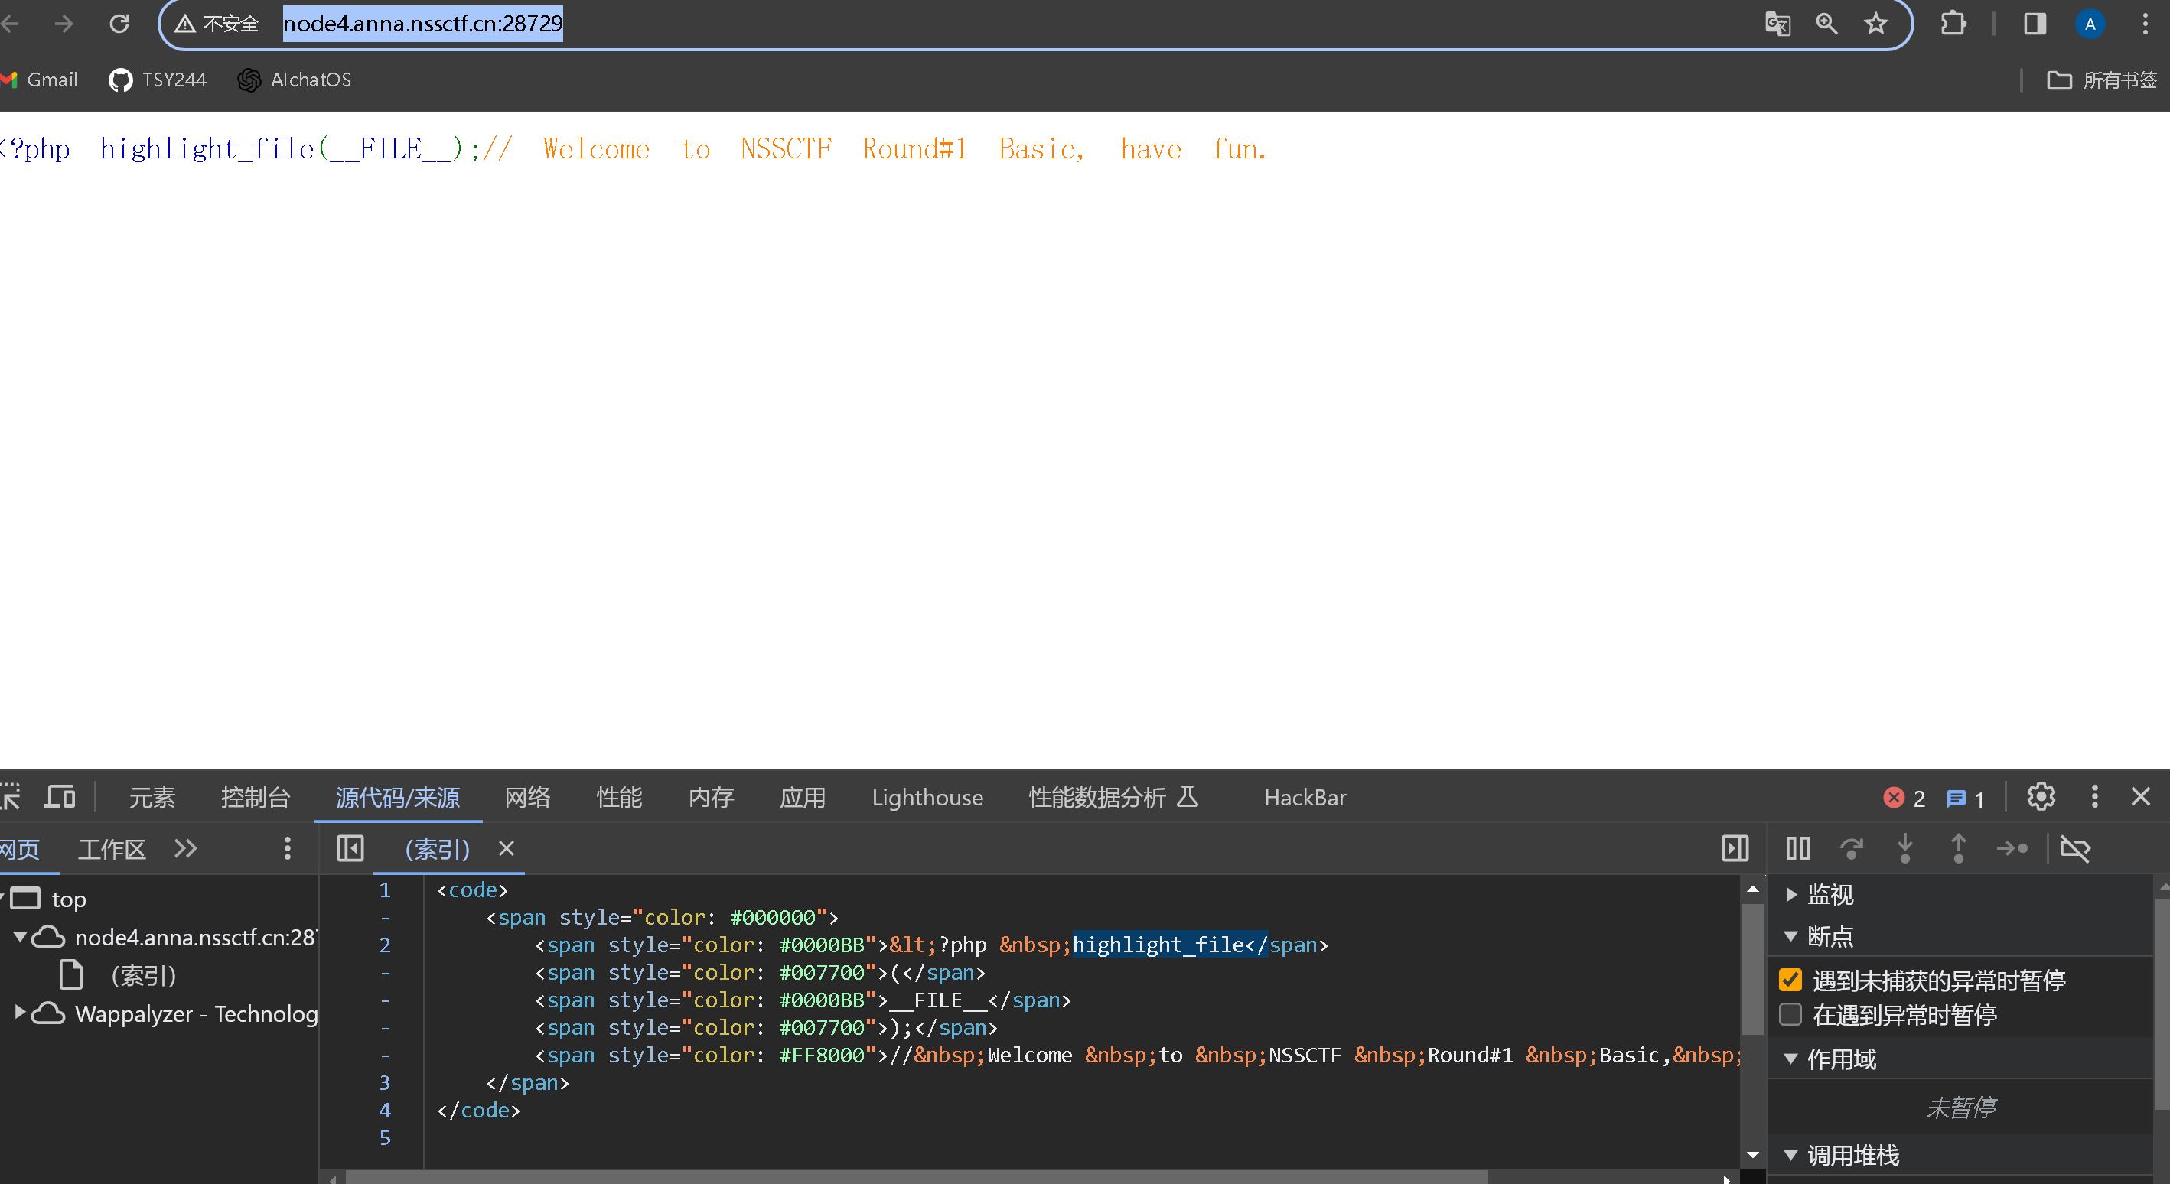Image resolution: width=2170 pixels, height=1184 pixels.
Task: Select the Network panel icon
Action: click(x=528, y=796)
